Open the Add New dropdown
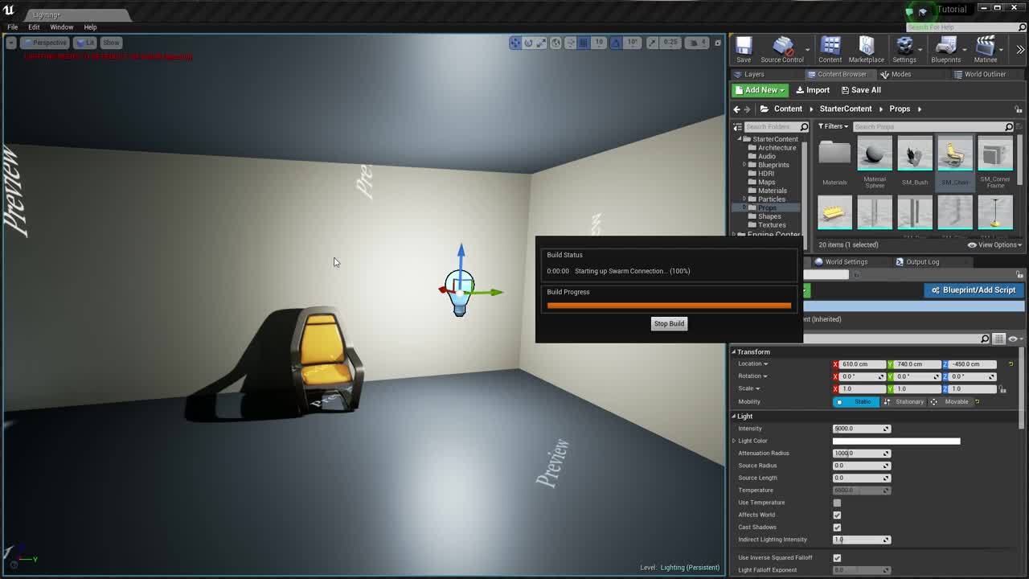The image size is (1029, 579). (x=760, y=90)
